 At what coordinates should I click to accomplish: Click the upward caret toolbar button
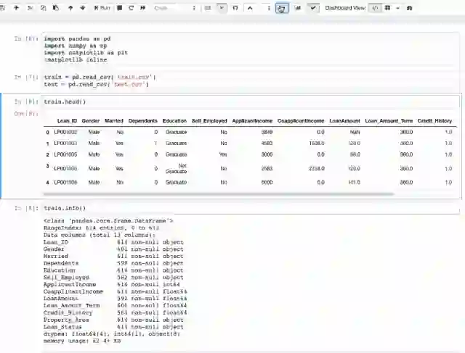pyautogui.click(x=250, y=8)
